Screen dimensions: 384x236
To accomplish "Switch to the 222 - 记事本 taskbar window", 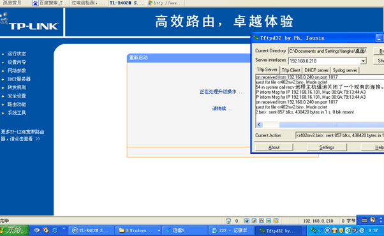I will pos(231,231).
